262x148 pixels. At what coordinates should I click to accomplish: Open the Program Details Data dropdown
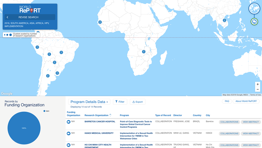coord(89,102)
